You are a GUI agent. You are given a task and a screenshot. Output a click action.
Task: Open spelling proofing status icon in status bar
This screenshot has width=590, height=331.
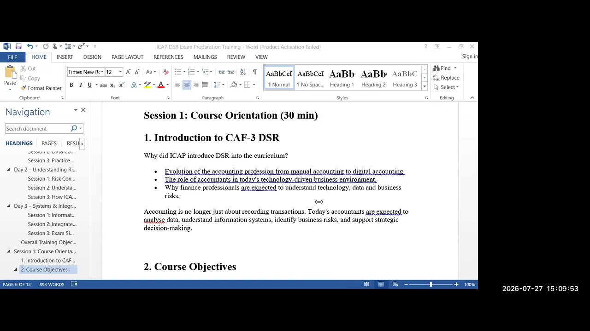(x=74, y=285)
